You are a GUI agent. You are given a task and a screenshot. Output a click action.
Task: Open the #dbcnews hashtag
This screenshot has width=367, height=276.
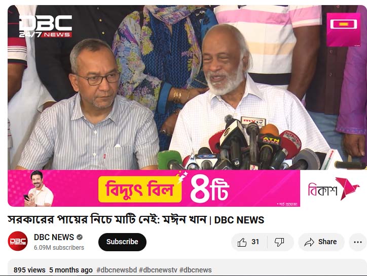(x=196, y=270)
